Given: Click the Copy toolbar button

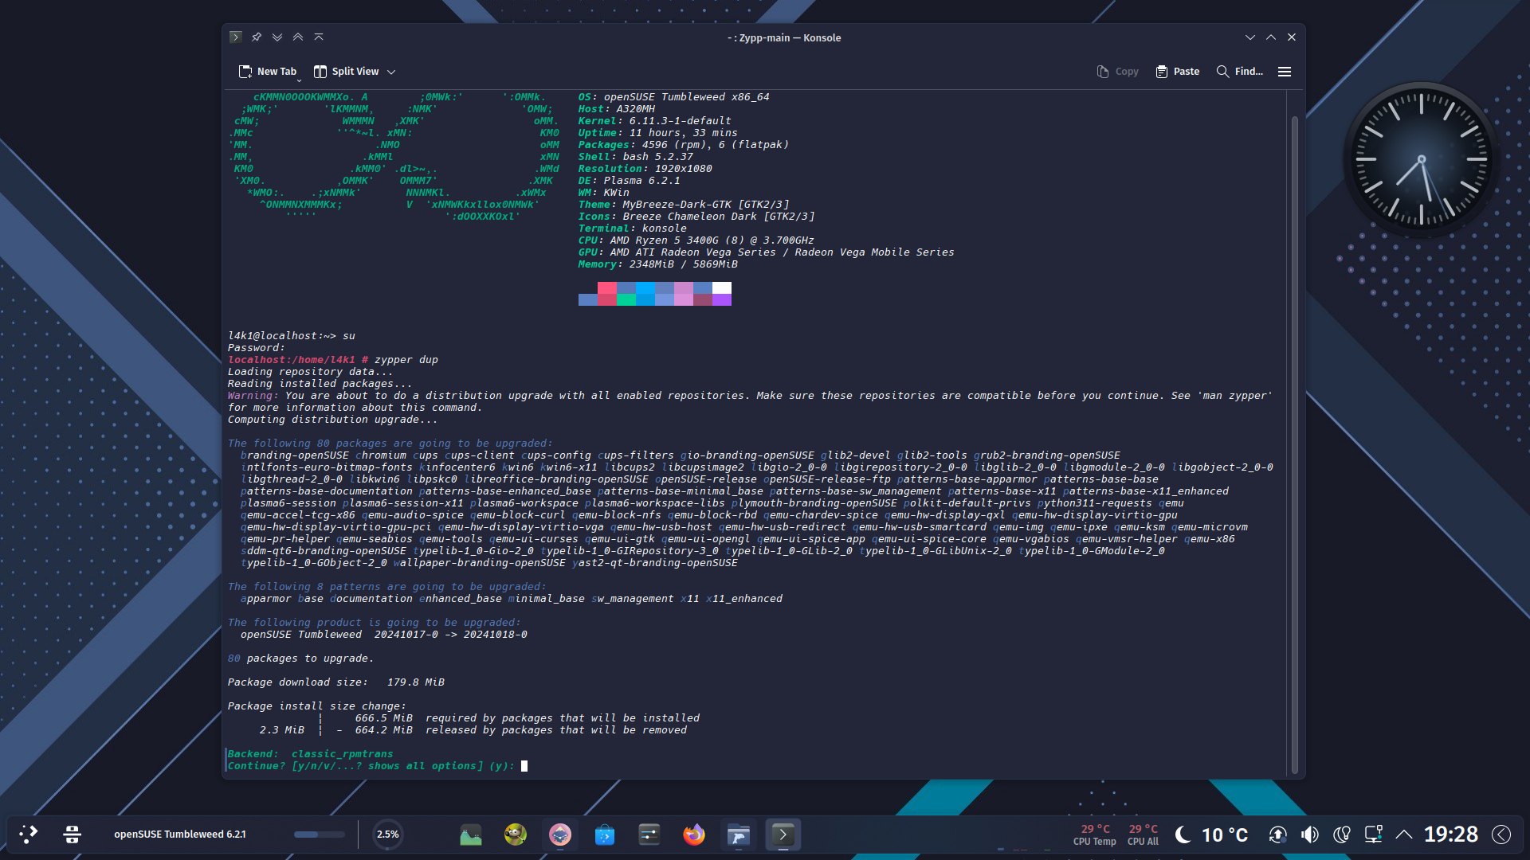Looking at the screenshot, I should coord(1117,72).
